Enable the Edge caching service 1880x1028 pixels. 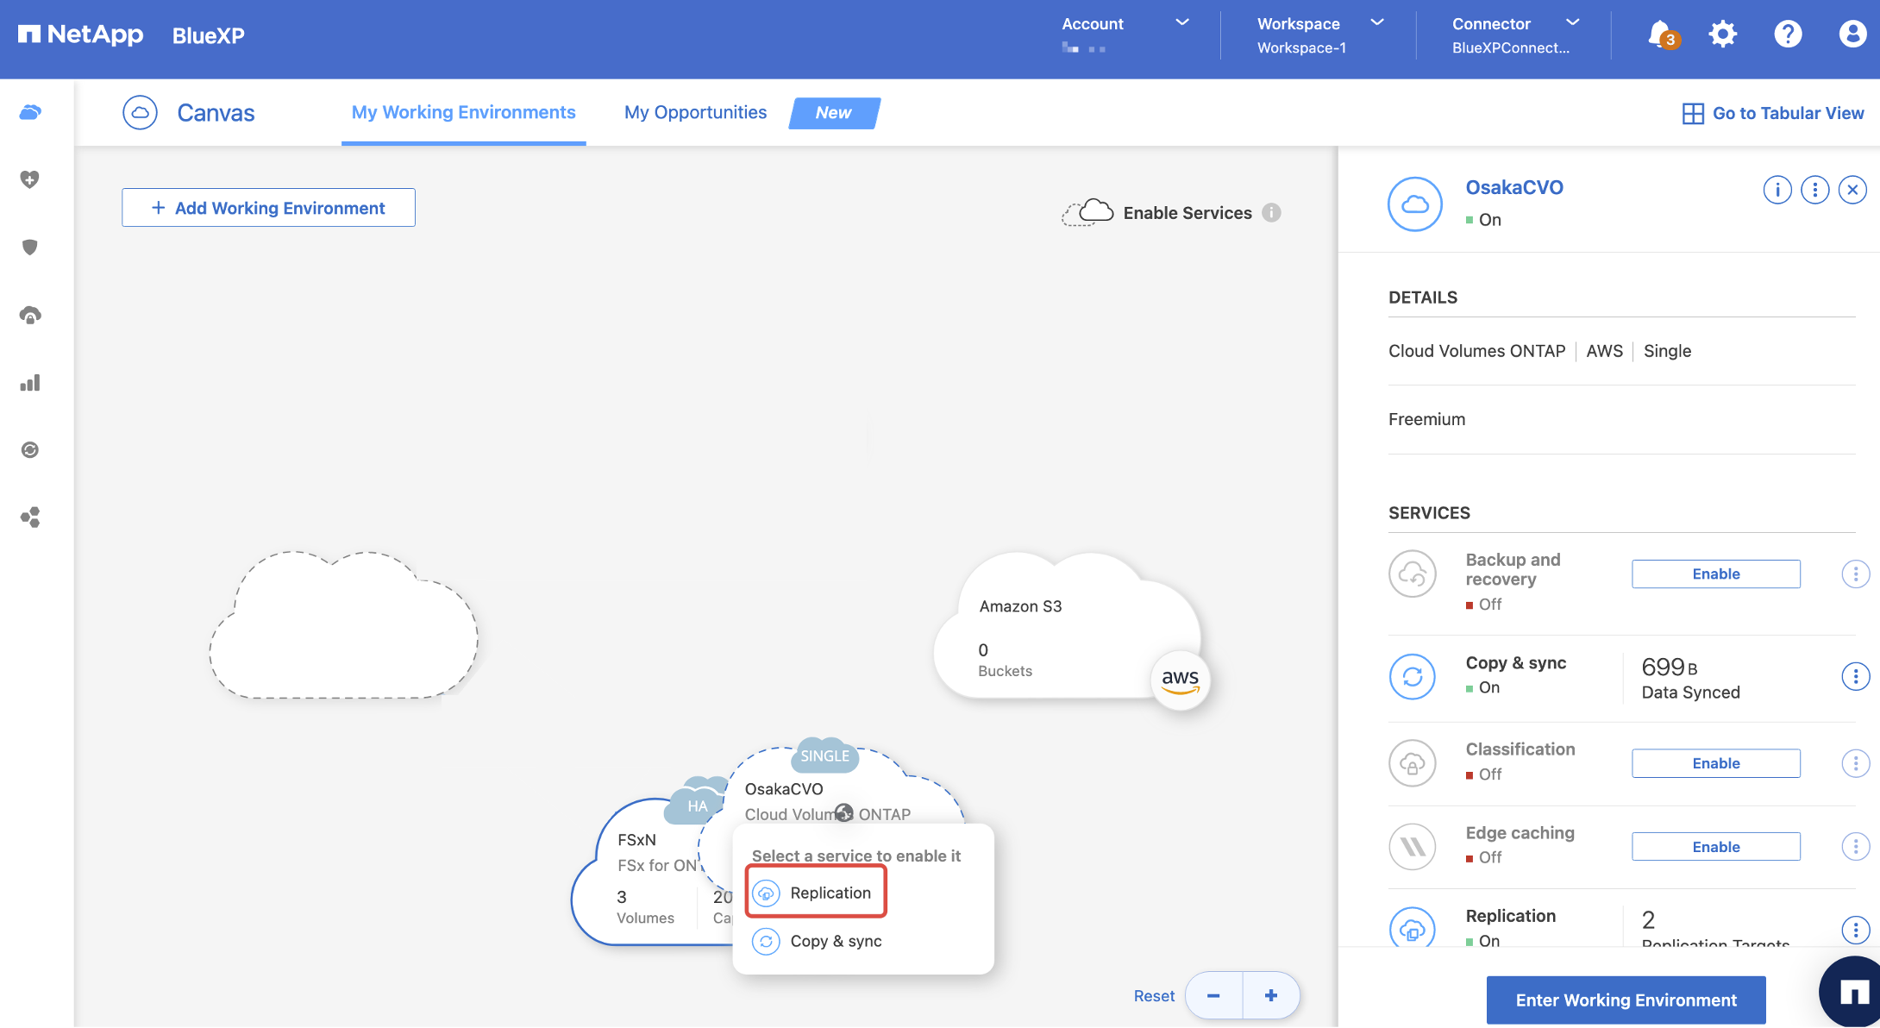click(1715, 847)
